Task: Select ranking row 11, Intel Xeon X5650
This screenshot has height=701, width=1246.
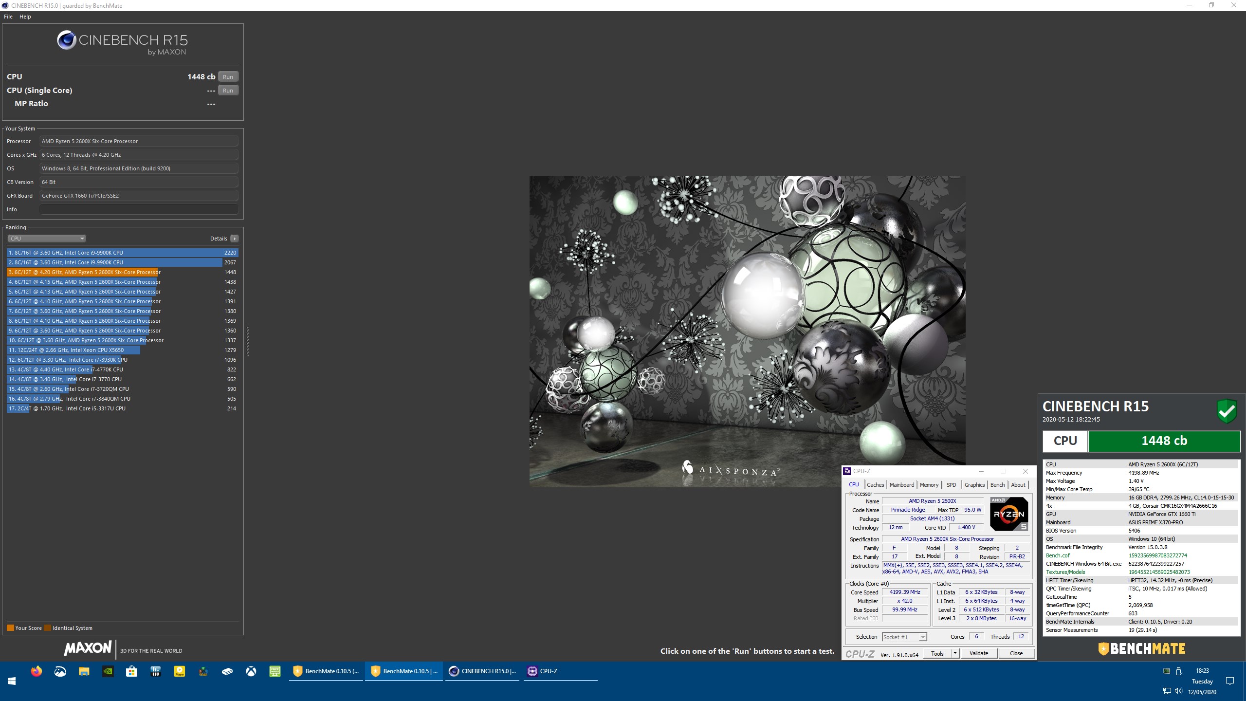Action: coord(122,350)
